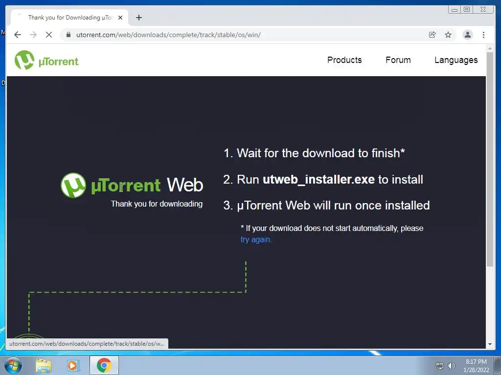Click the scrollbar down arrow
The height and width of the screenshot is (375, 501).
[x=490, y=344]
